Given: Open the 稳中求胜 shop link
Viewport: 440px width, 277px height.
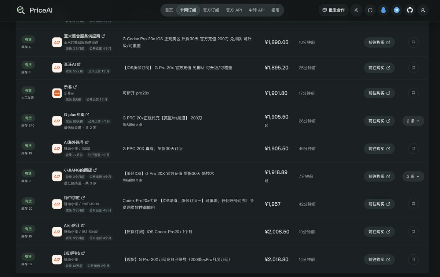Looking at the screenshot, I should [x=74, y=198].
